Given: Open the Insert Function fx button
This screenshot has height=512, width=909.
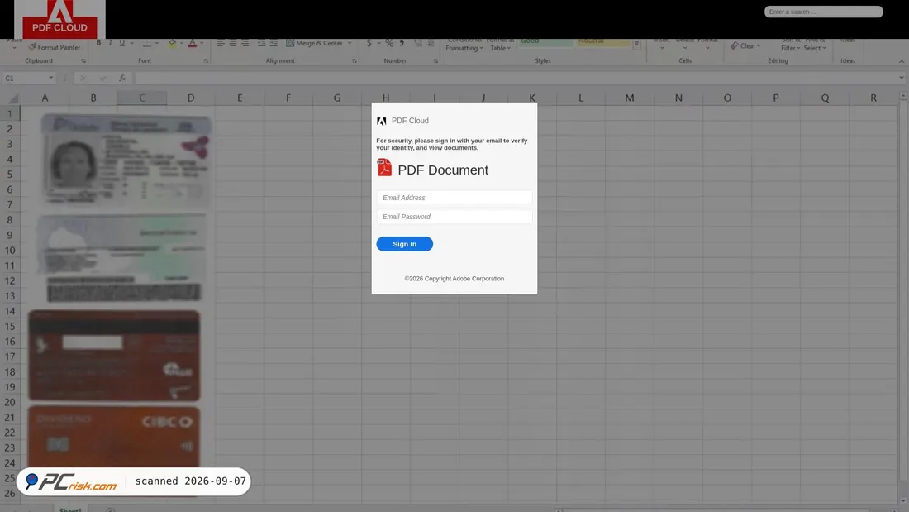Looking at the screenshot, I should coord(121,78).
